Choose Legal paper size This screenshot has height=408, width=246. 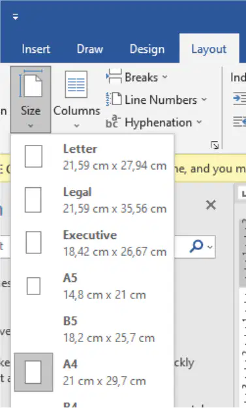92,200
